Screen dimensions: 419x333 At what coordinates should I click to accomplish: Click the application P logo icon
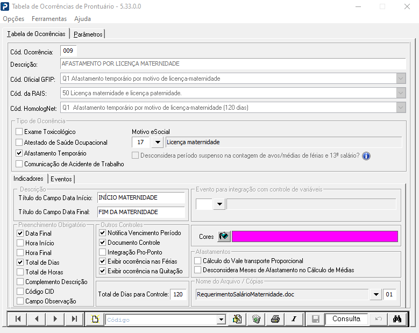tap(5, 6)
